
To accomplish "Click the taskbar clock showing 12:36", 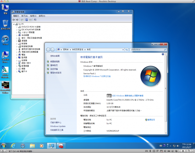I will click(x=186, y=146).
